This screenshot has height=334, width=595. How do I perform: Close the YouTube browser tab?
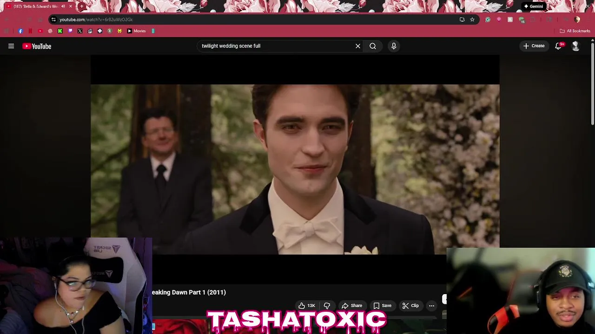pyautogui.click(x=71, y=6)
